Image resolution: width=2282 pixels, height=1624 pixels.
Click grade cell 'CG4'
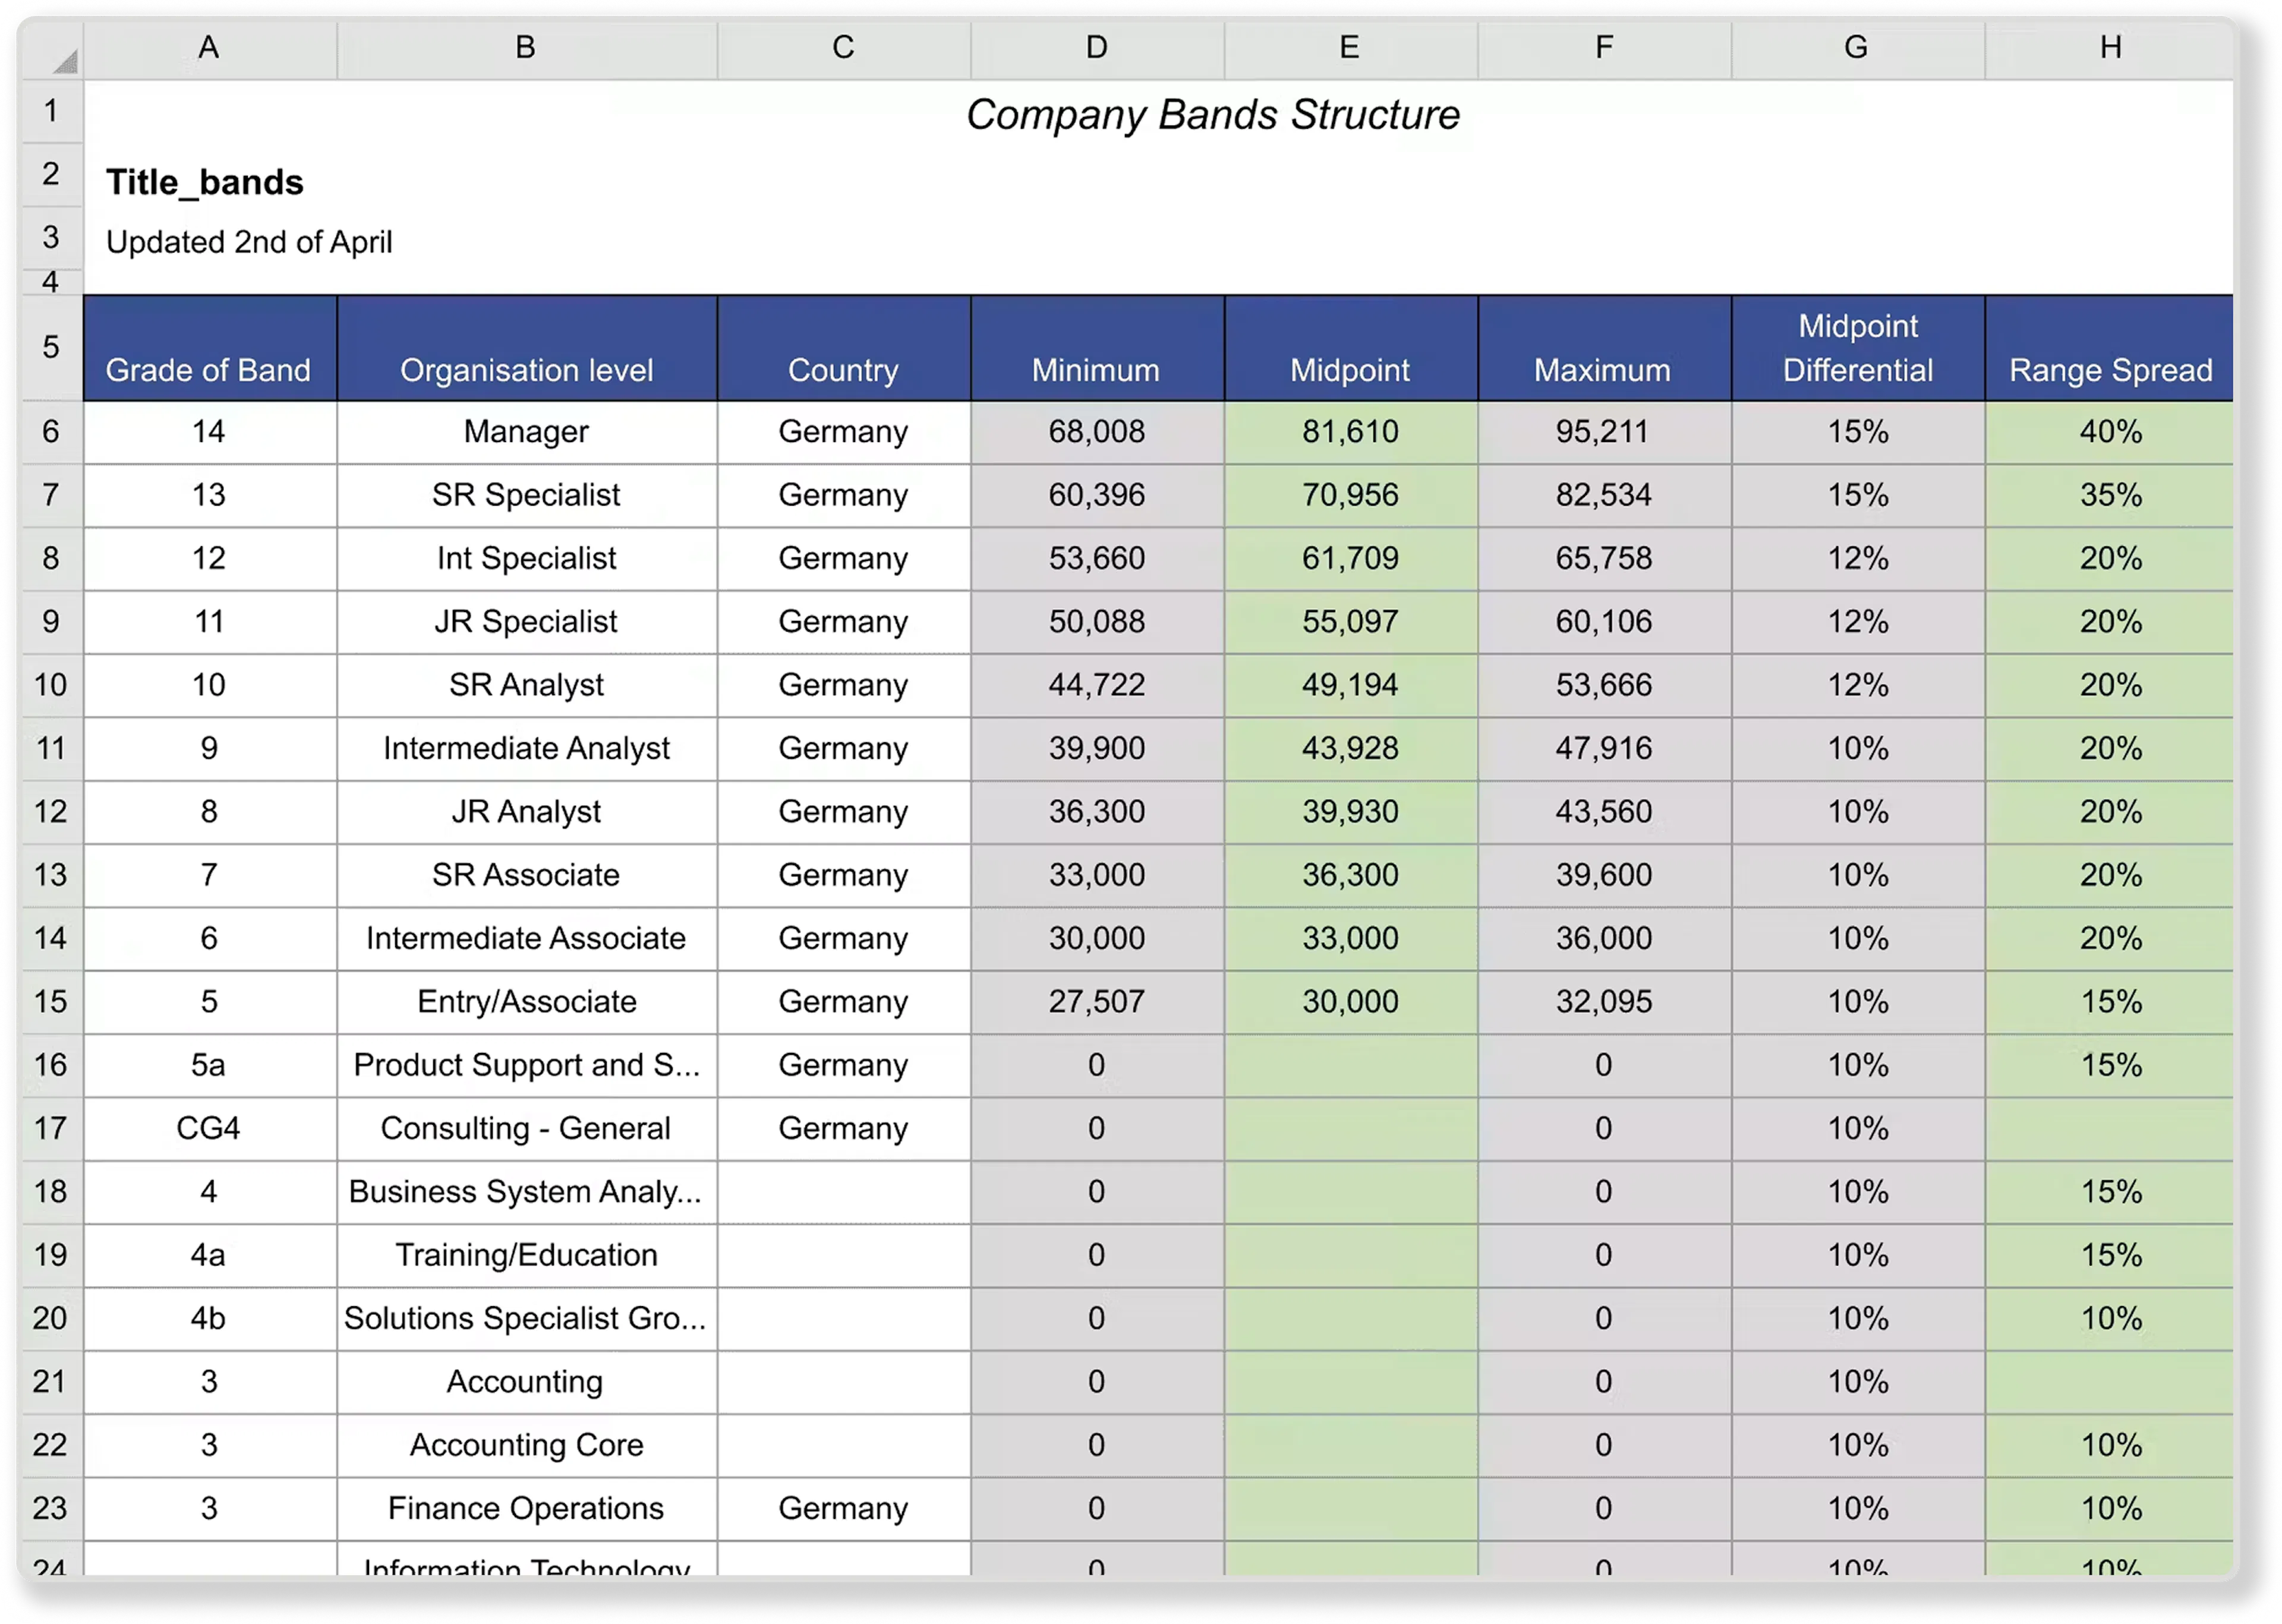coord(209,1128)
